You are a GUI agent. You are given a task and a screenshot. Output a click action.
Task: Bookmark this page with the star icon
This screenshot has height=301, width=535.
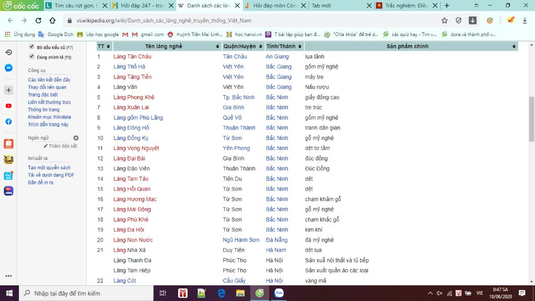coord(444,20)
